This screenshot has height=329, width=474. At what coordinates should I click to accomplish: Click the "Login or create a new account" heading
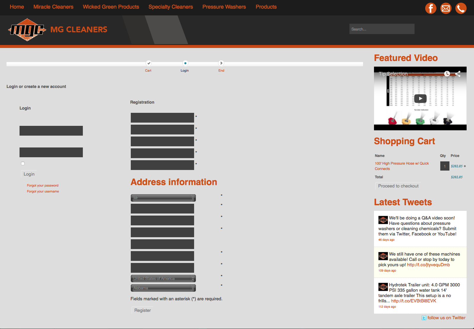coord(36,86)
